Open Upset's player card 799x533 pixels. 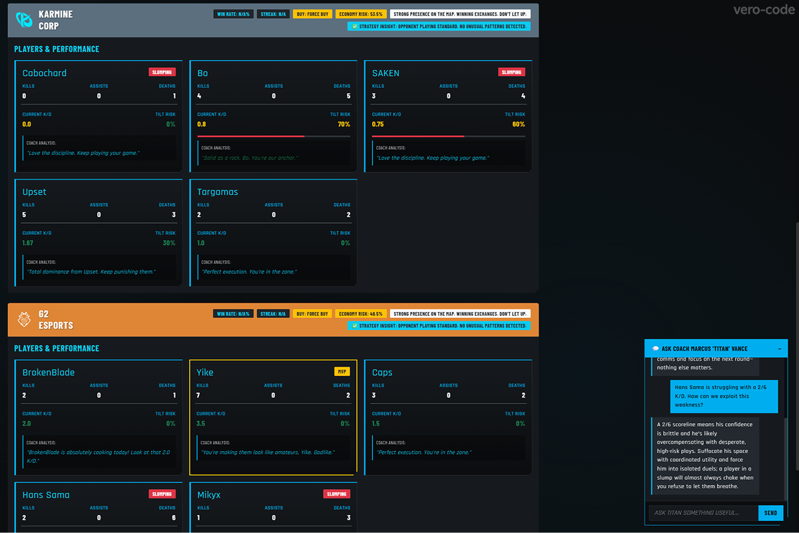point(99,233)
